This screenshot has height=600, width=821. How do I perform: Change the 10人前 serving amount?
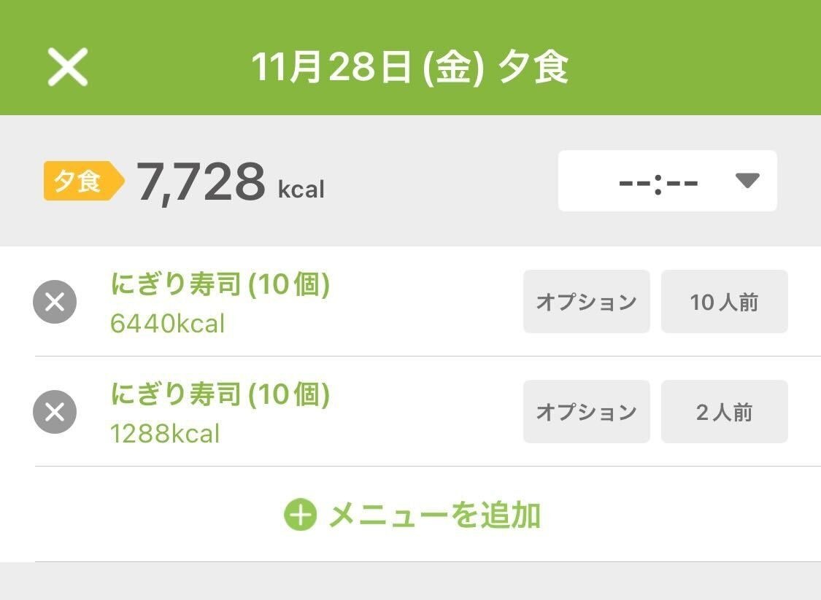pyautogui.click(x=724, y=302)
